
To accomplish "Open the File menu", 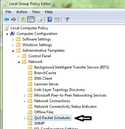I will click(8, 12).
